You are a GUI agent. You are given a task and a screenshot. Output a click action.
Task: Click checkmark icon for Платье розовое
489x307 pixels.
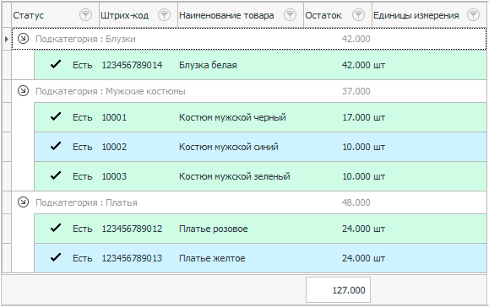[x=56, y=228]
